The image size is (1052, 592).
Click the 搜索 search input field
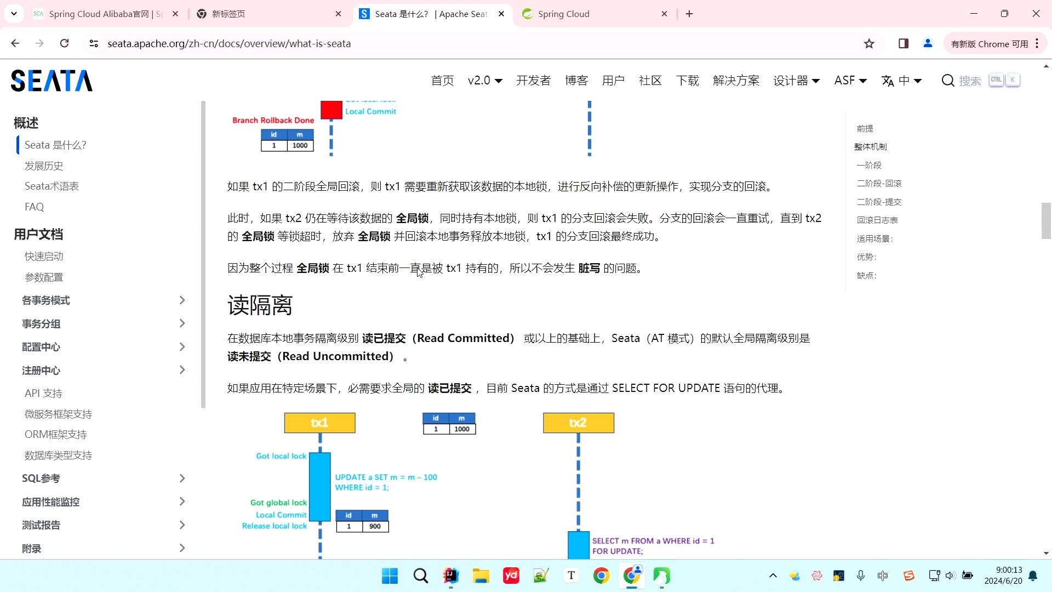981,81
